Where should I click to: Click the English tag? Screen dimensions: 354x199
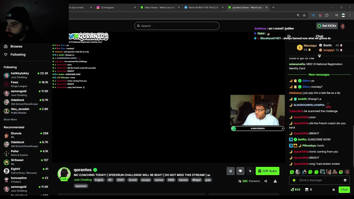click(99, 180)
